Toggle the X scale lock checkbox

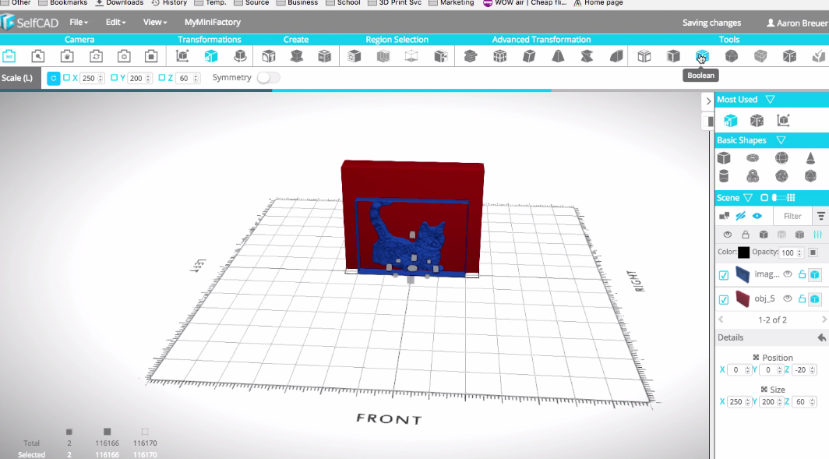[x=67, y=78]
